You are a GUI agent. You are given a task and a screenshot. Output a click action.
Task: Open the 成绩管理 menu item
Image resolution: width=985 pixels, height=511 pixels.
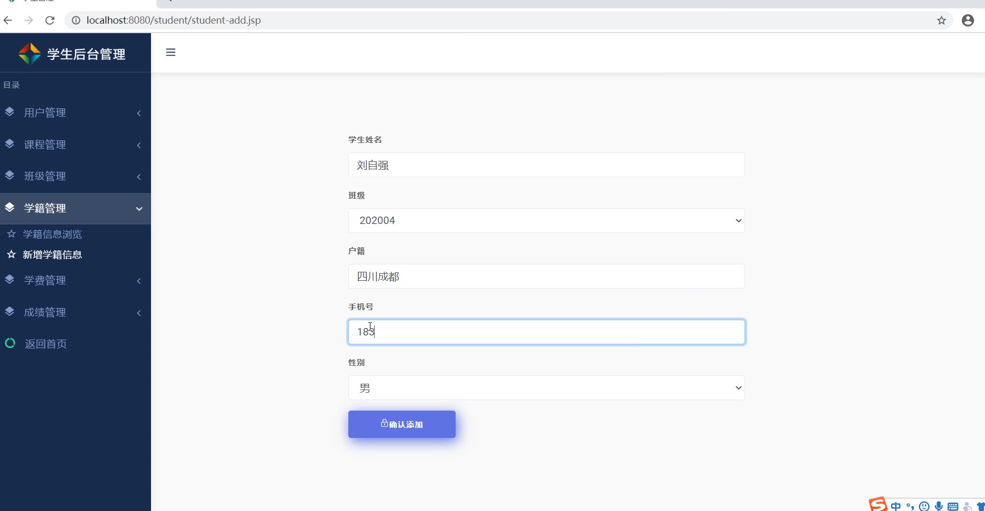point(75,312)
